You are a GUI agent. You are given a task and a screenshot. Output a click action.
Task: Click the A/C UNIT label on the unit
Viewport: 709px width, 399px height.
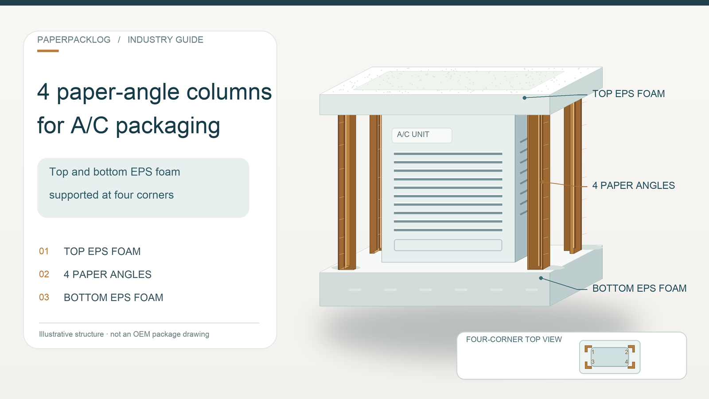click(x=422, y=135)
